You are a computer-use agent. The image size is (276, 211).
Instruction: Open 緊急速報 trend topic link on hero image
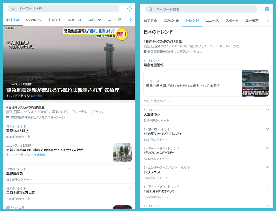37,96
